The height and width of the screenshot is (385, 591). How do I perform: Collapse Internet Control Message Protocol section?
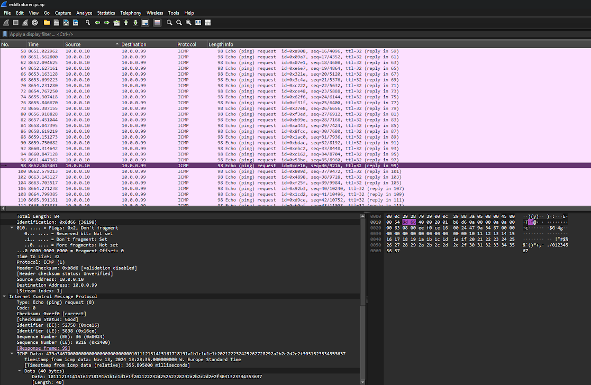[x=4, y=297]
